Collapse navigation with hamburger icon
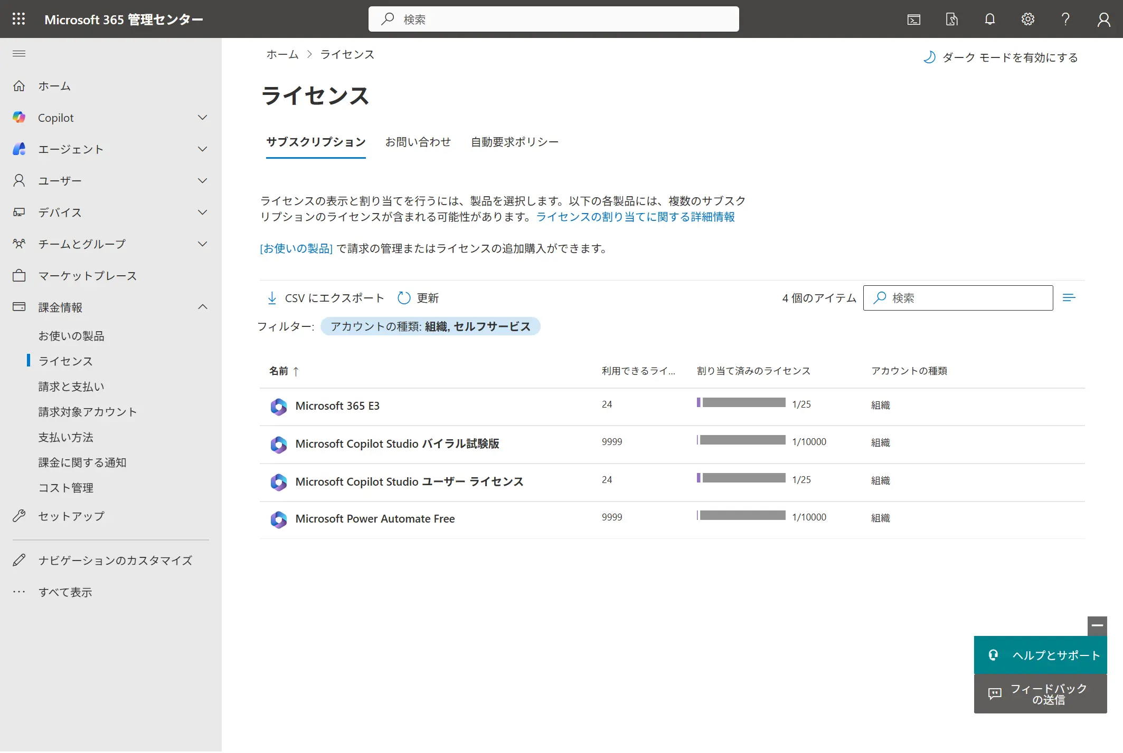The height and width of the screenshot is (753, 1123). pyautogui.click(x=19, y=54)
